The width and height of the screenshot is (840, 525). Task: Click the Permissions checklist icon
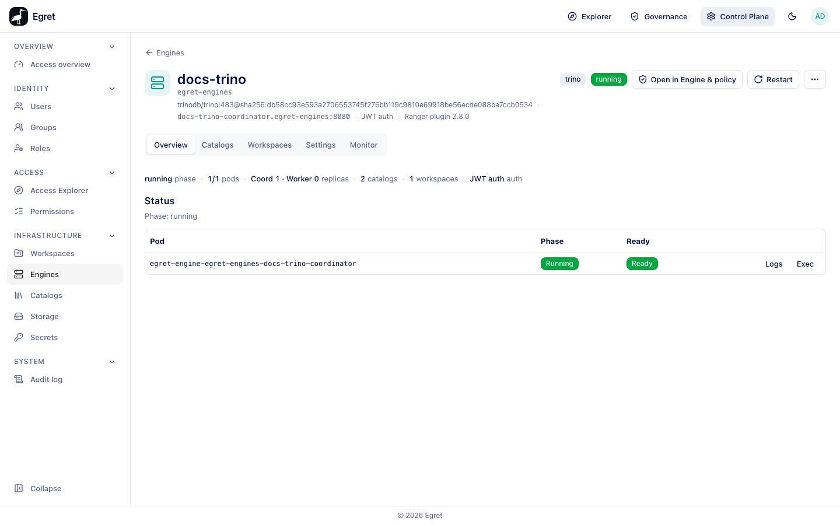click(19, 212)
